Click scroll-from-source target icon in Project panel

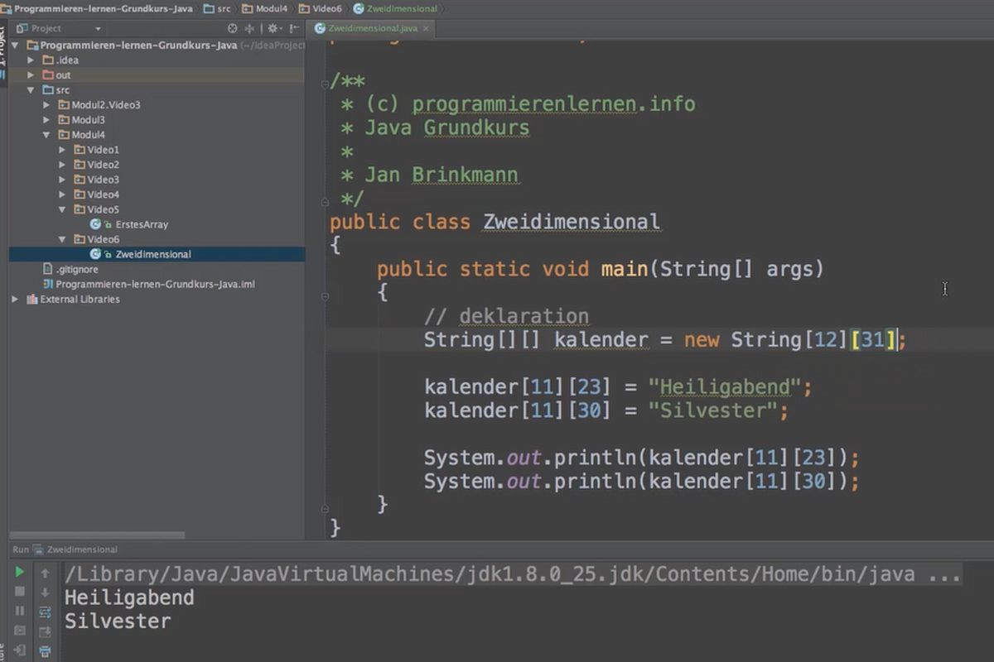233,28
